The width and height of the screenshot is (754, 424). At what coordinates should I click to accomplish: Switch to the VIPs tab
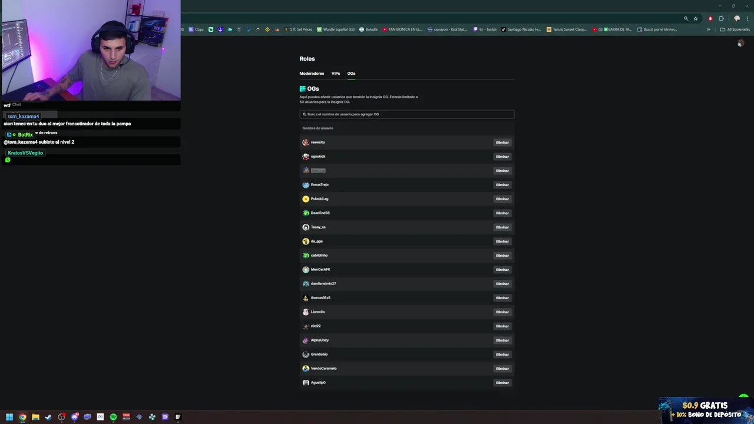(336, 74)
